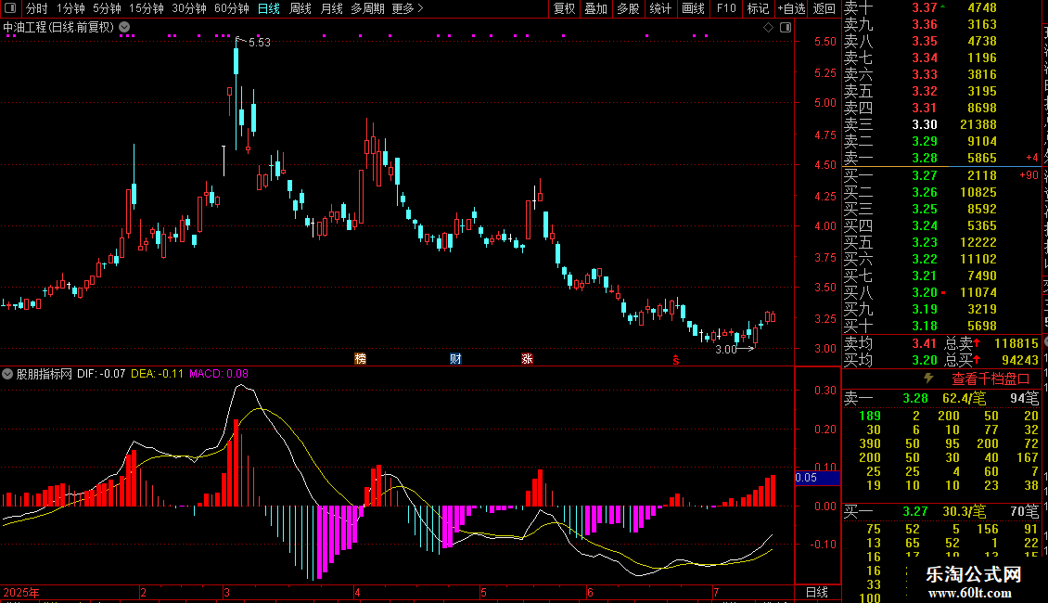This screenshot has width=1048, height=603.
Task: Open F10 company information
Action: [726, 8]
